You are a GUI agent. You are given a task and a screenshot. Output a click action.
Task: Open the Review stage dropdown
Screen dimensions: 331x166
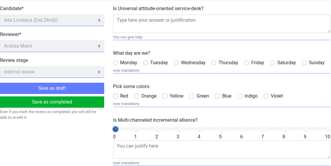[52, 72]
